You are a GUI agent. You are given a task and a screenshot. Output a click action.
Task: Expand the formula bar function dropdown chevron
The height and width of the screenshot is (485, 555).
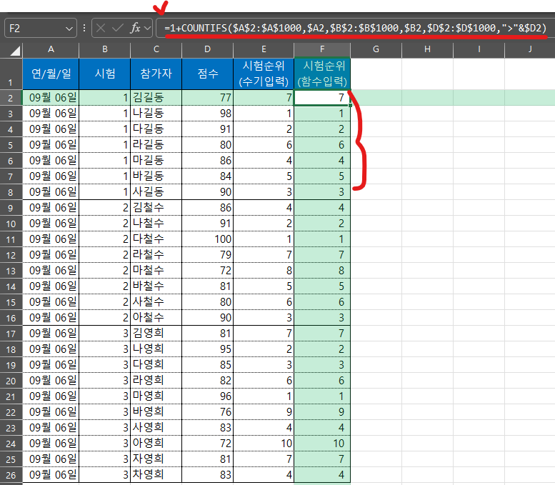[148, 28]
